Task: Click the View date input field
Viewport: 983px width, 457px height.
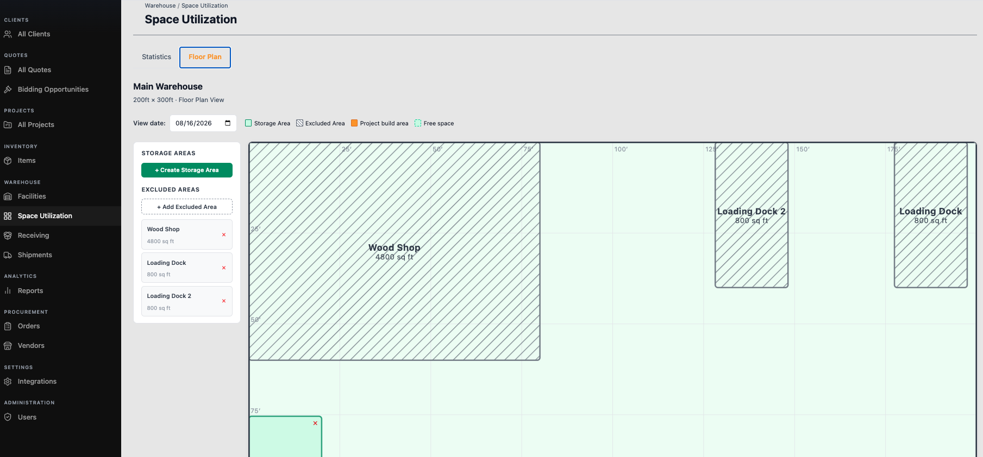Action: click(203, 123)
